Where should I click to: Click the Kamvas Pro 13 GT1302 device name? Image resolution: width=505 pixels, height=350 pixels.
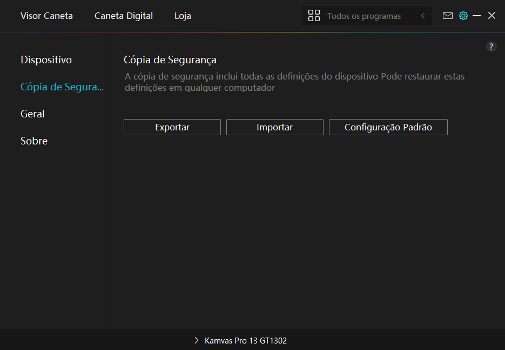click(x=245, y=341)
